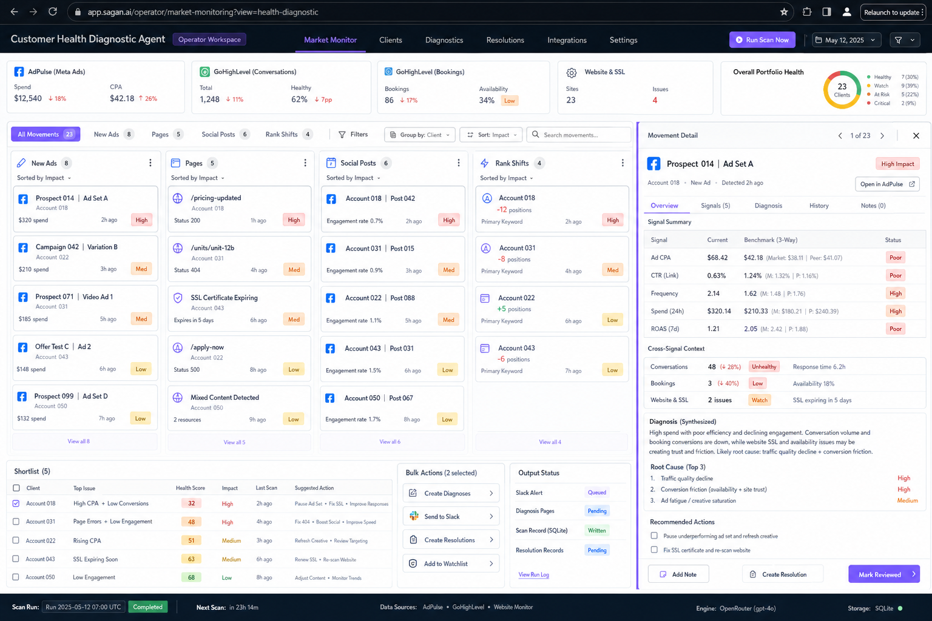Screen dimensions: 932x621
Task: Open the browser profile avatar icon
Action: [x=846, y=12]
